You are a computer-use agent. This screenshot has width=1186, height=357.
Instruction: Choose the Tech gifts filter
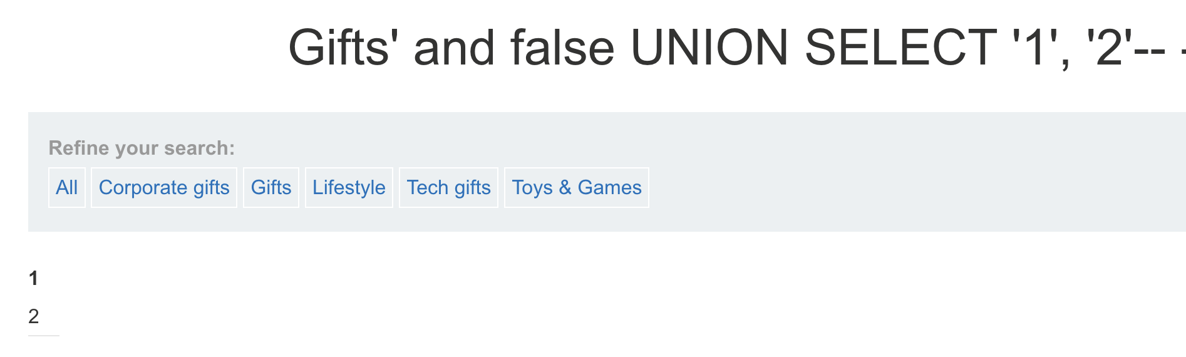click(448, 187)
